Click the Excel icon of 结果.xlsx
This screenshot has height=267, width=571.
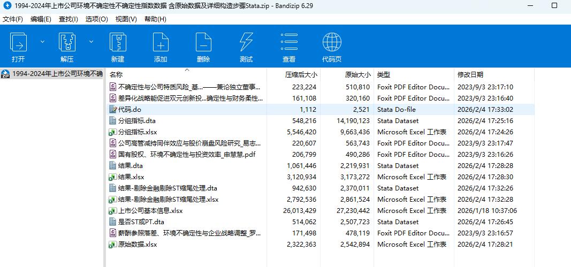click(113, 177)
